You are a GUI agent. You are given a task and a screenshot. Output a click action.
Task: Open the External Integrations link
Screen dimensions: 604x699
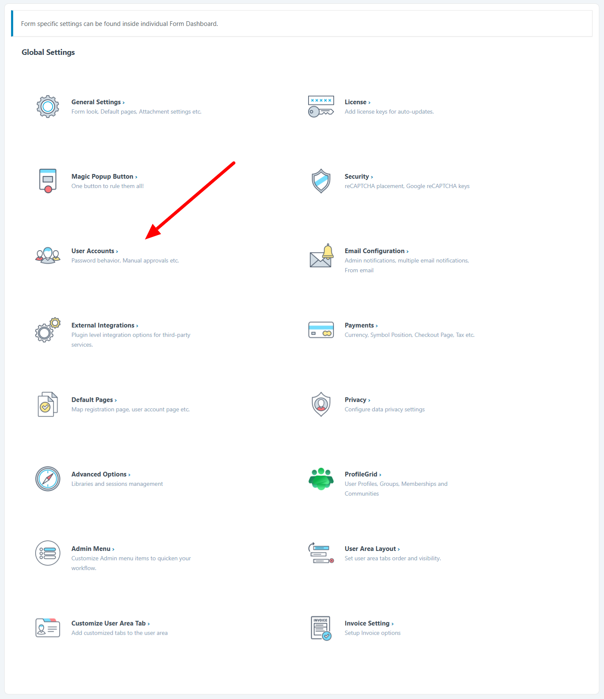click(x=104, y=325)
